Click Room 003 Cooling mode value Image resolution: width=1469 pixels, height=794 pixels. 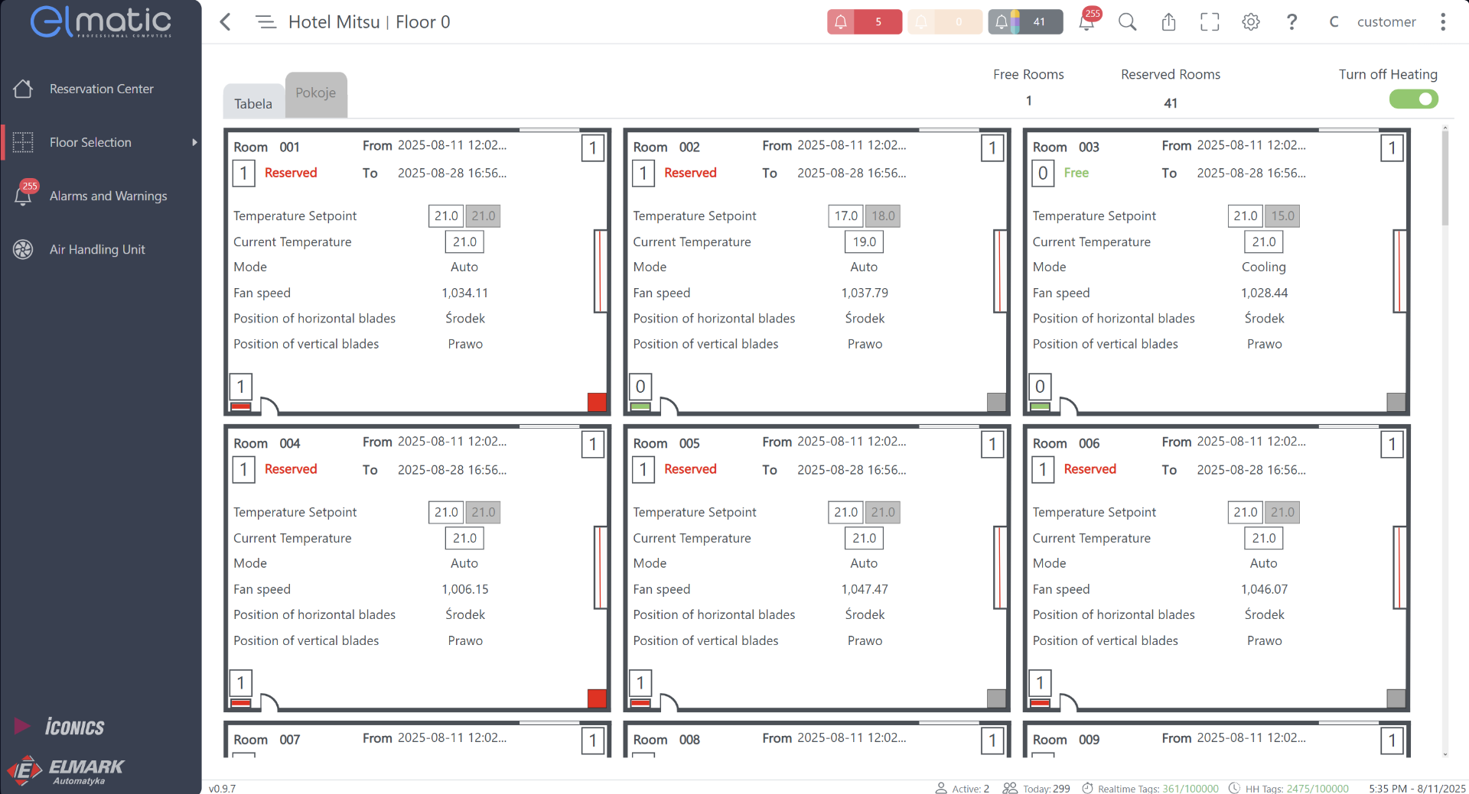pos(1264,267)
